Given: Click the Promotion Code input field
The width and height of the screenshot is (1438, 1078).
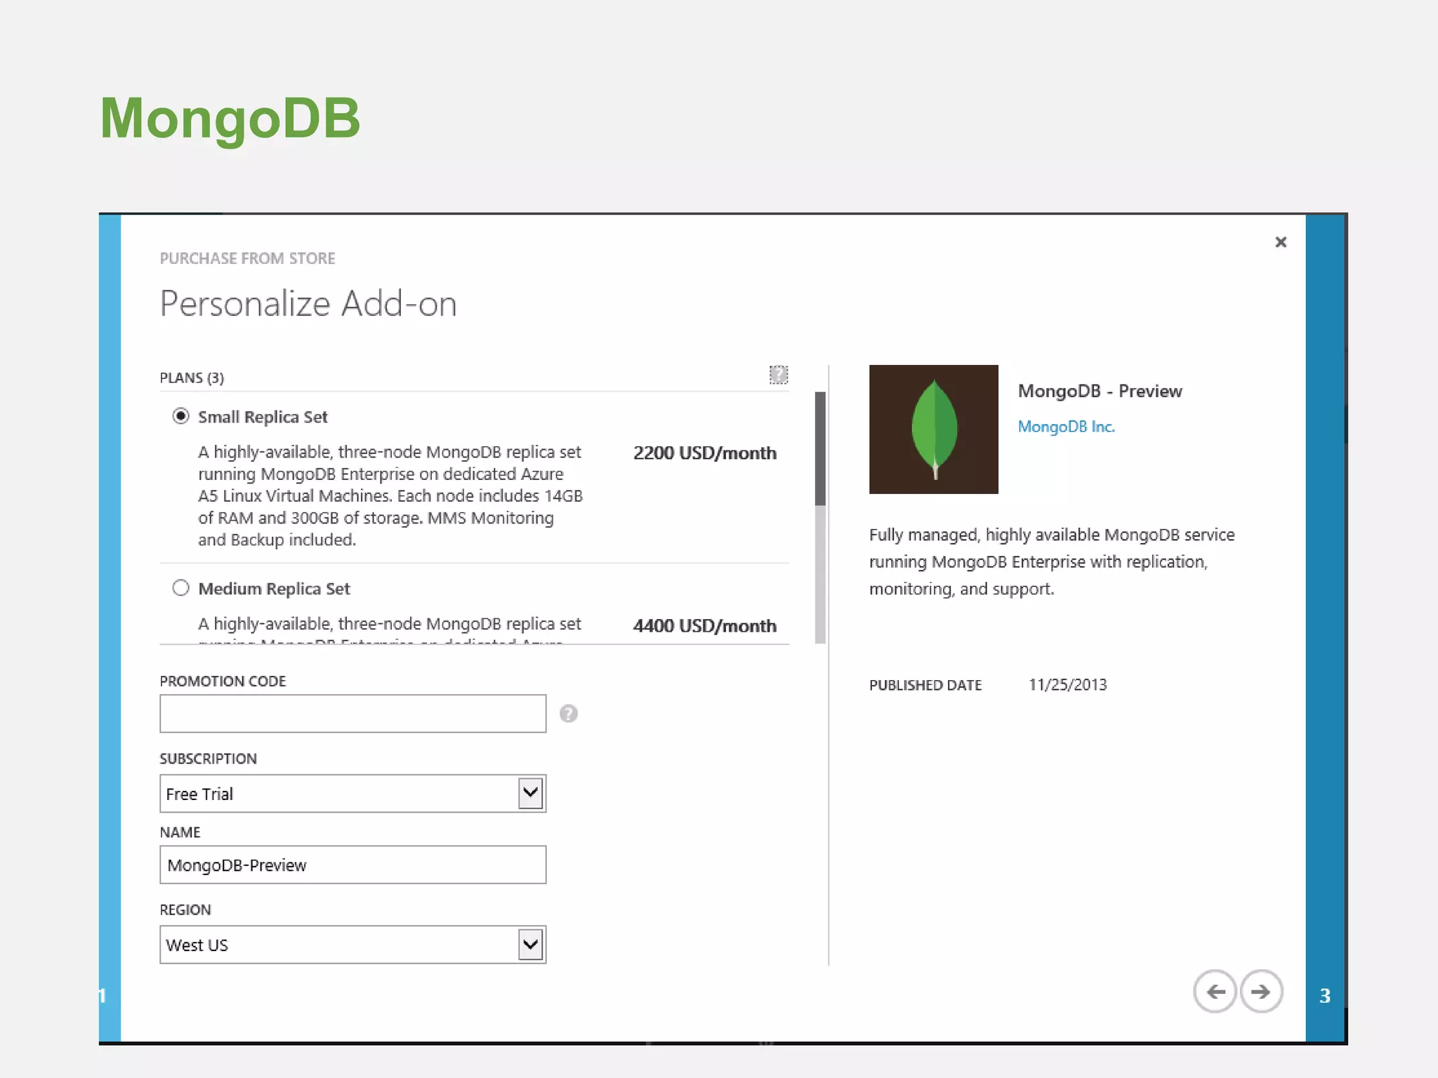Looking at the screenshot, I should (x=352, y=714).
